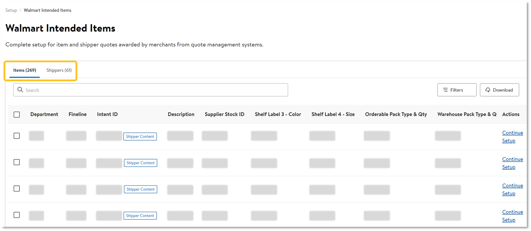Click the Filters lines icon
The width and height of the screenshot is (531, 231).
pos(445,90)
